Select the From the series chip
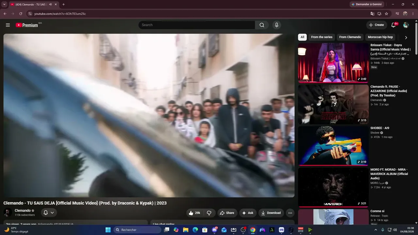Screen dimensions: 418x235 click(322, 37)
